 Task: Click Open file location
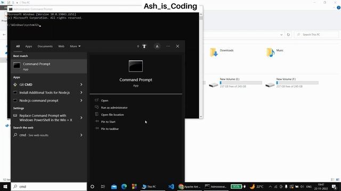click(x=112, y=115)
